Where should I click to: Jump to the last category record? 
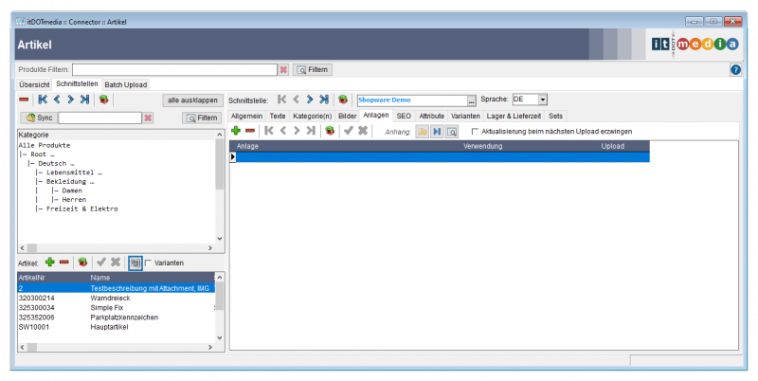pyautogui.click(x=84, y=100)
